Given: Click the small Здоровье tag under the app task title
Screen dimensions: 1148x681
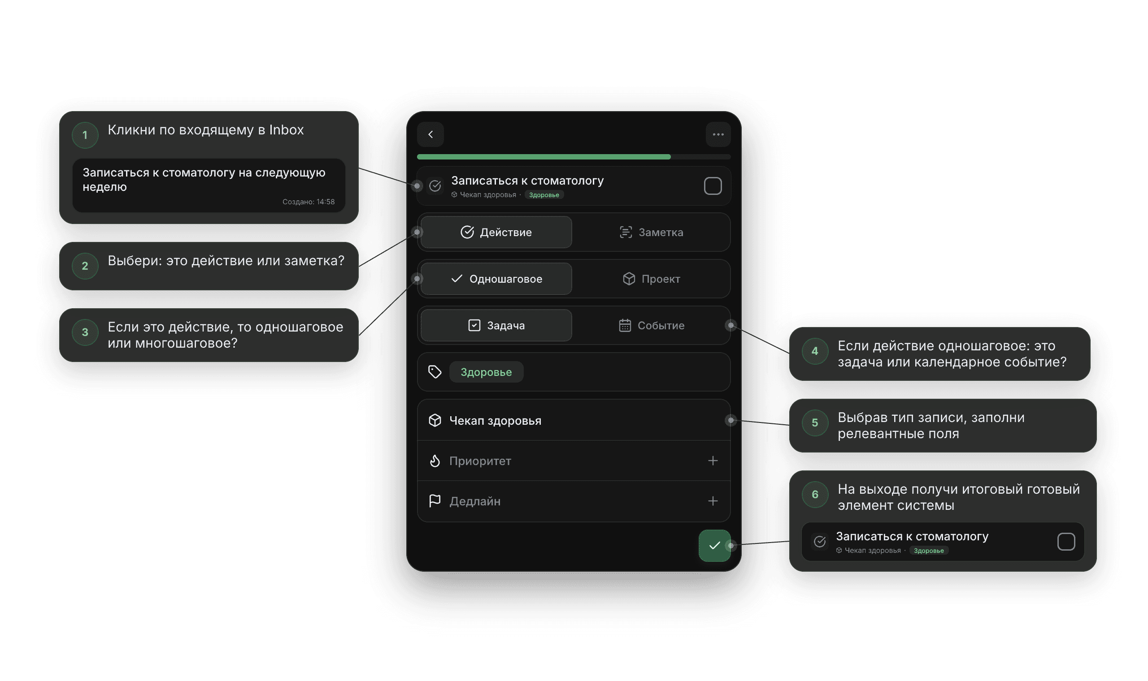Looking at the screenshot, I should (x=544, y=195).
